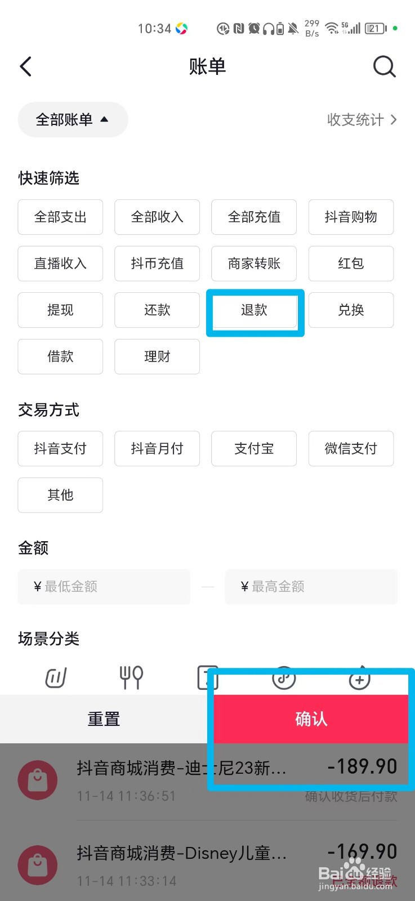Select the dining fork-and-spoon scene icon

pyautogui.click(x=131, y=677)
